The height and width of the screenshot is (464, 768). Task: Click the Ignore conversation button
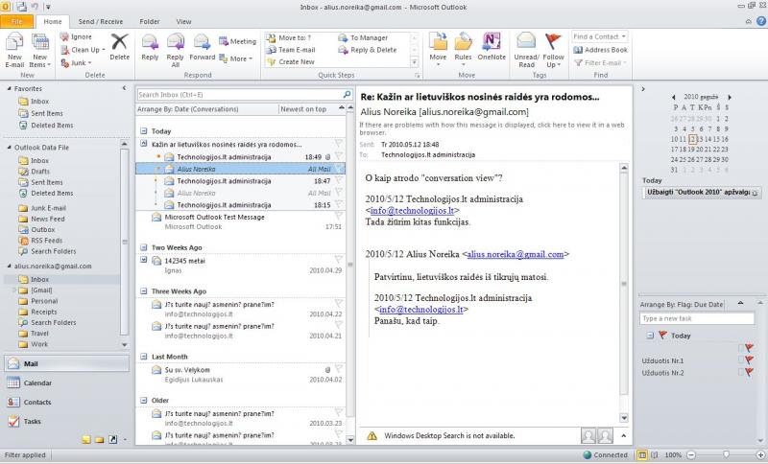[x=76, y=36]
